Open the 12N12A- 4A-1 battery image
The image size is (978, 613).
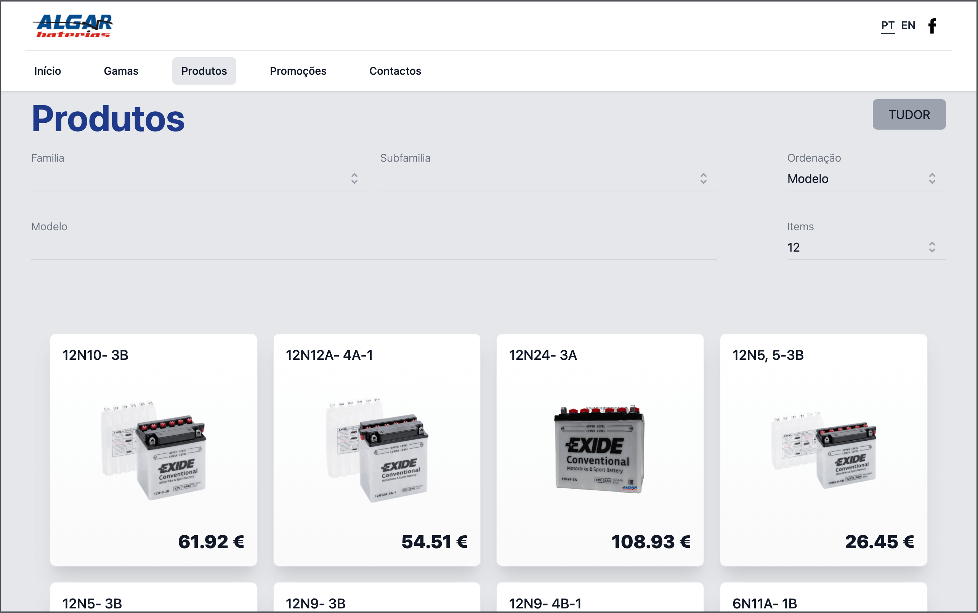pyautogui.click(x=377, y=450)
